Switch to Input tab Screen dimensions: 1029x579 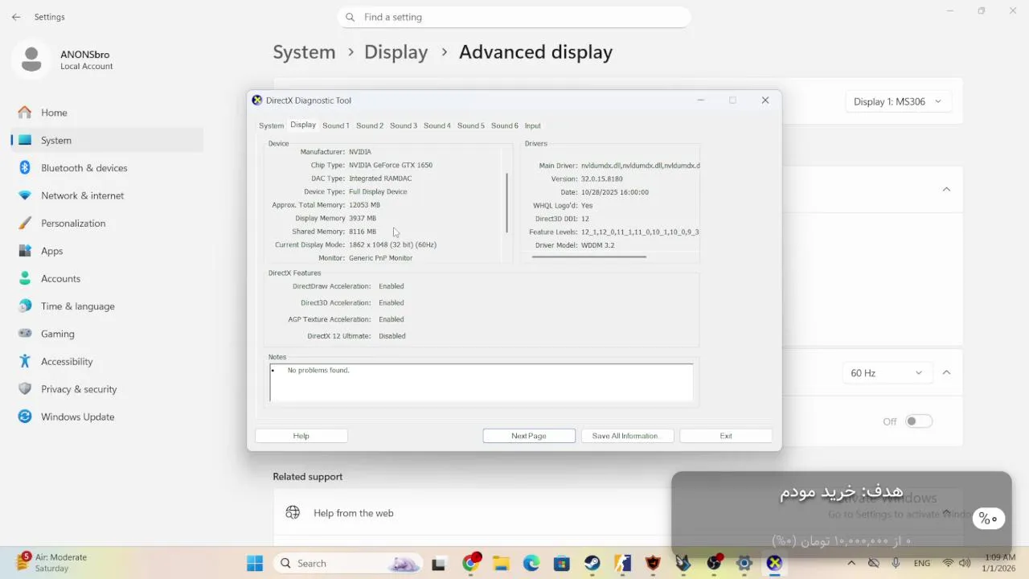(x=532, y=125)
